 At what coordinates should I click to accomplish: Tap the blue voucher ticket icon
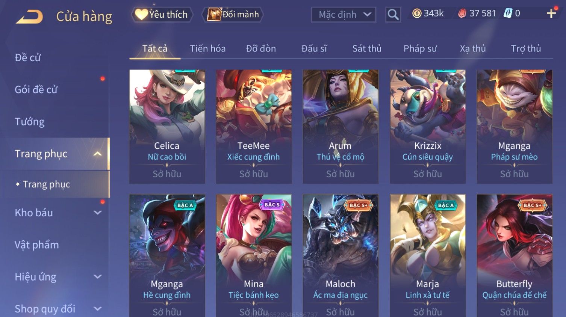pos(508,14)
